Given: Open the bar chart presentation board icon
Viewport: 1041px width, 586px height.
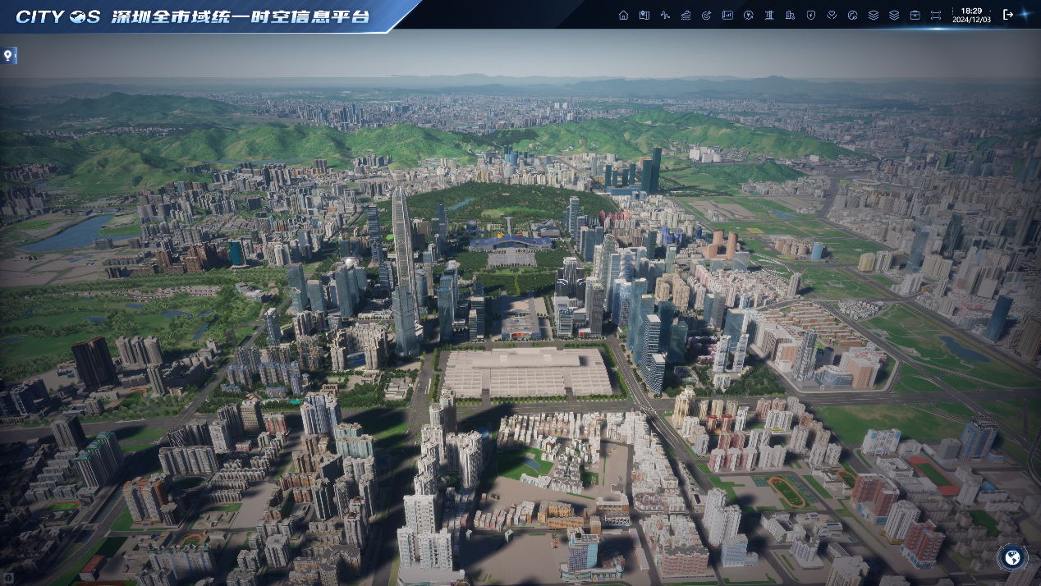Looking at the screenshot, I should [727, 15].
